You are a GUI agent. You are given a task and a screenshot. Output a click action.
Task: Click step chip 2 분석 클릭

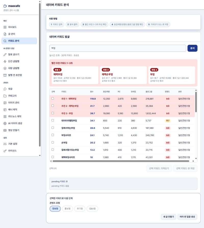pos(72,25)
